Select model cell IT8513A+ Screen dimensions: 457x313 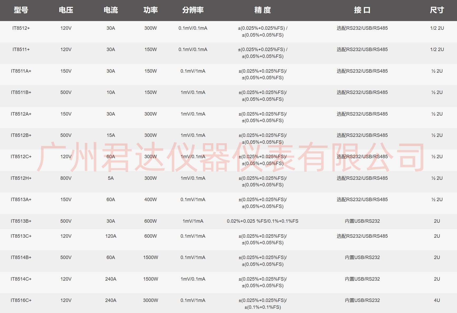tap(21, 200)
